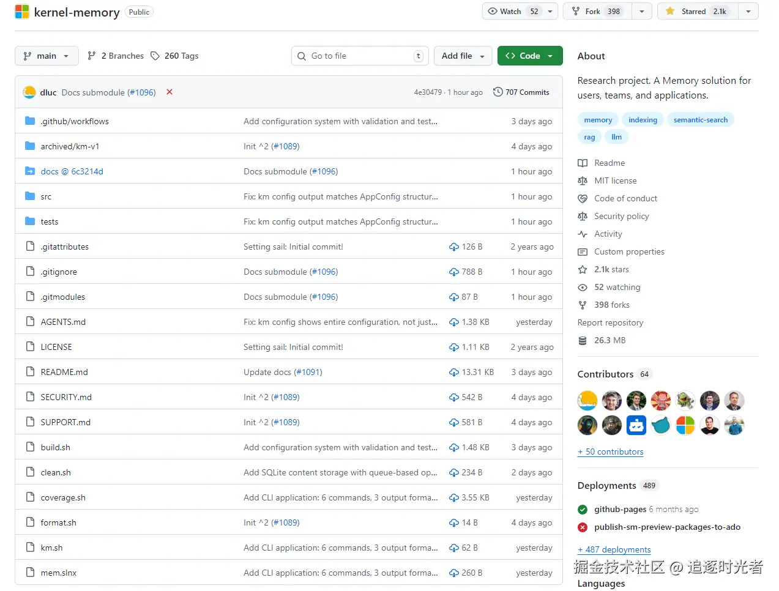Open the .gitmodules file
This screenshot has height=591, width=779.
(x=63, y=297)
